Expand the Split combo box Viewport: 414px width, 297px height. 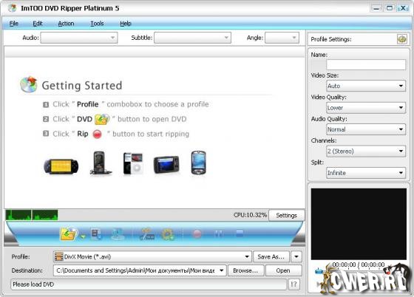point(366,173)
